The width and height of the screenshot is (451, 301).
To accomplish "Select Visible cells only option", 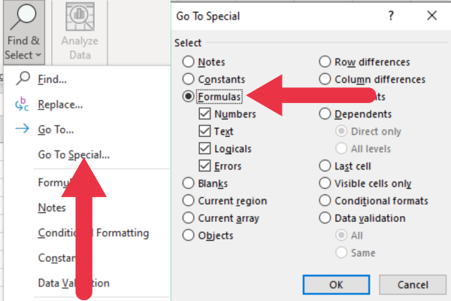I will 325,183.
